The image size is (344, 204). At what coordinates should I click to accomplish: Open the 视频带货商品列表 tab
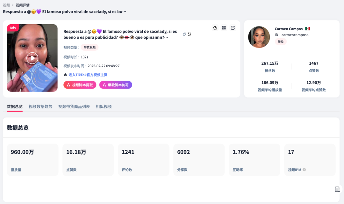[x=74, y=107]
